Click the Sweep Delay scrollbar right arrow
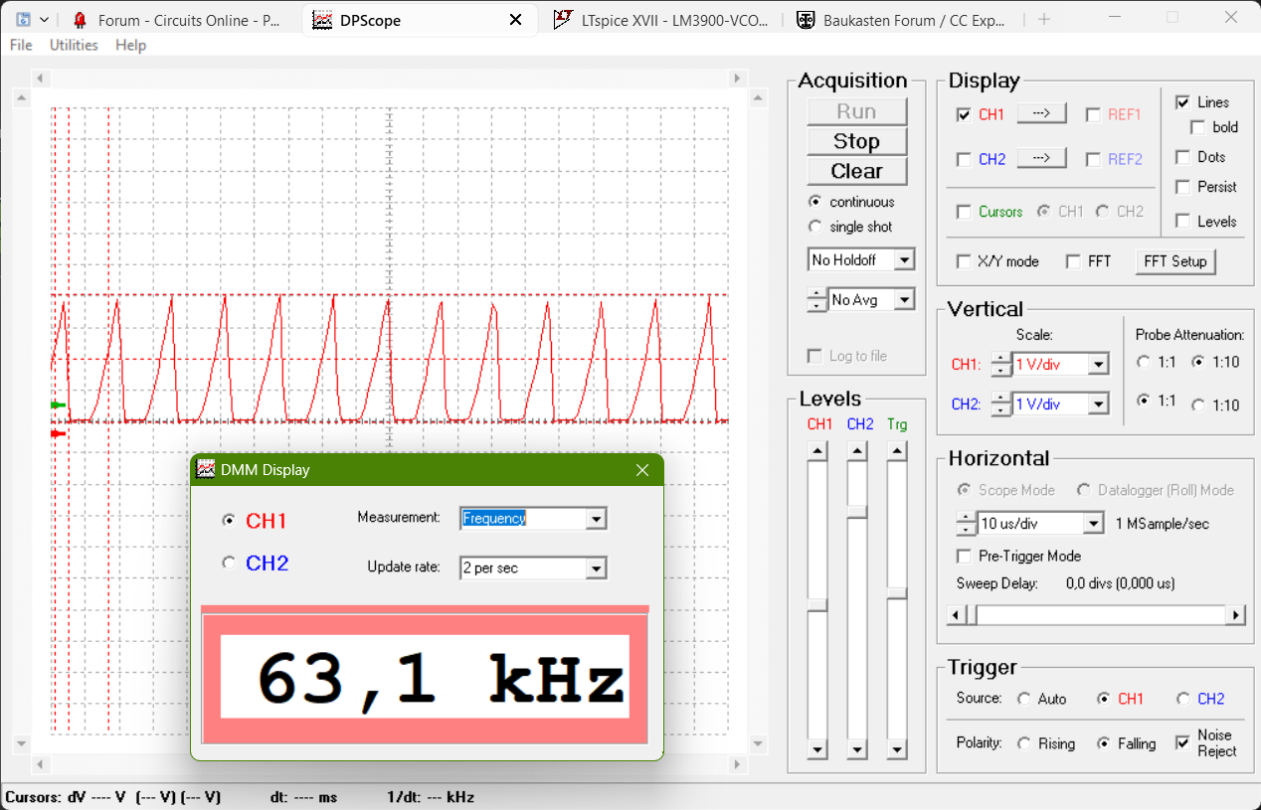1261x810 pixels. point(1236,615)
